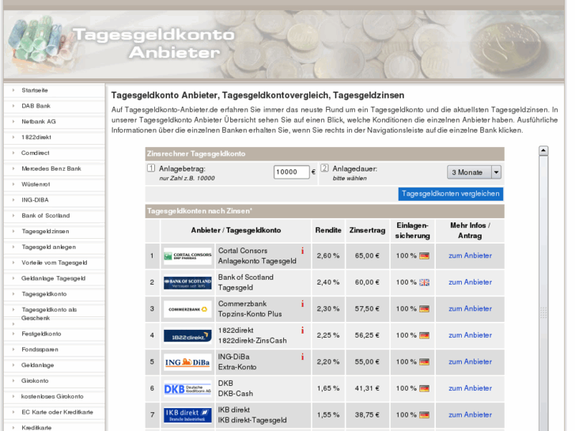Open Girokonto sidebar item
Screen dimensions: 575x431
tap(35, 380)
